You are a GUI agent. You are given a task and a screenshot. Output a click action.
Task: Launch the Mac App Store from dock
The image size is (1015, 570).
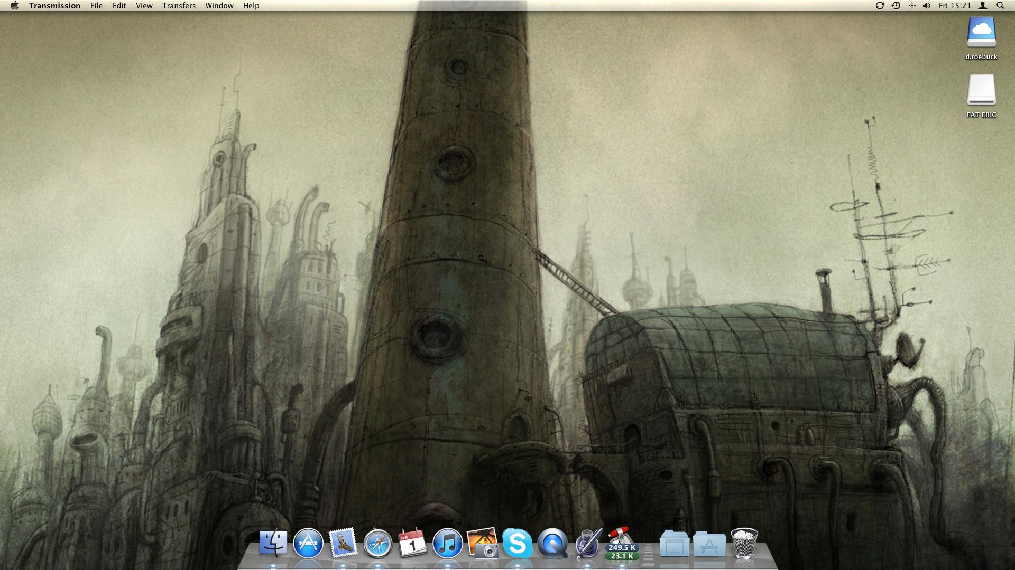coord(308,543)
